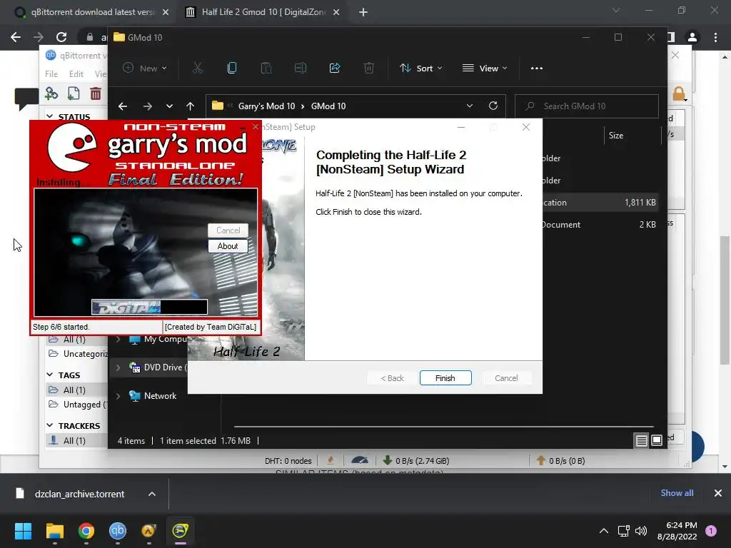Open the View dropdown in Explorer
The image size is (731, 548).
485,68
